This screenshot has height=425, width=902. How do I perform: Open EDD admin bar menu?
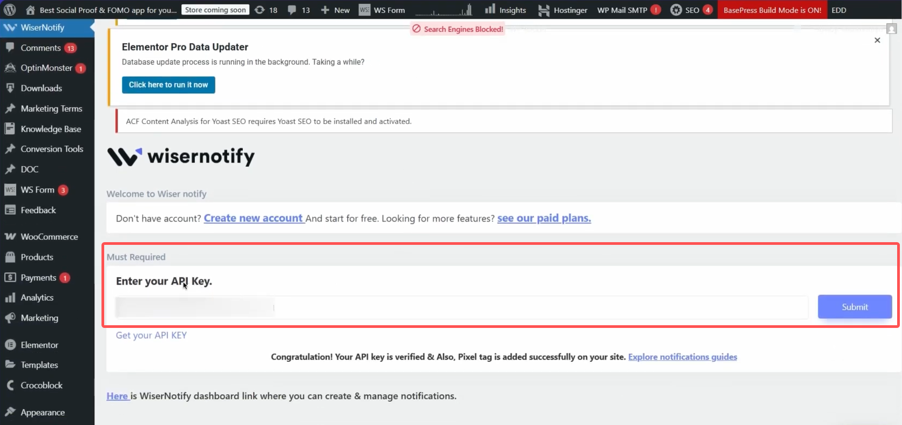[x=839, y=10]
